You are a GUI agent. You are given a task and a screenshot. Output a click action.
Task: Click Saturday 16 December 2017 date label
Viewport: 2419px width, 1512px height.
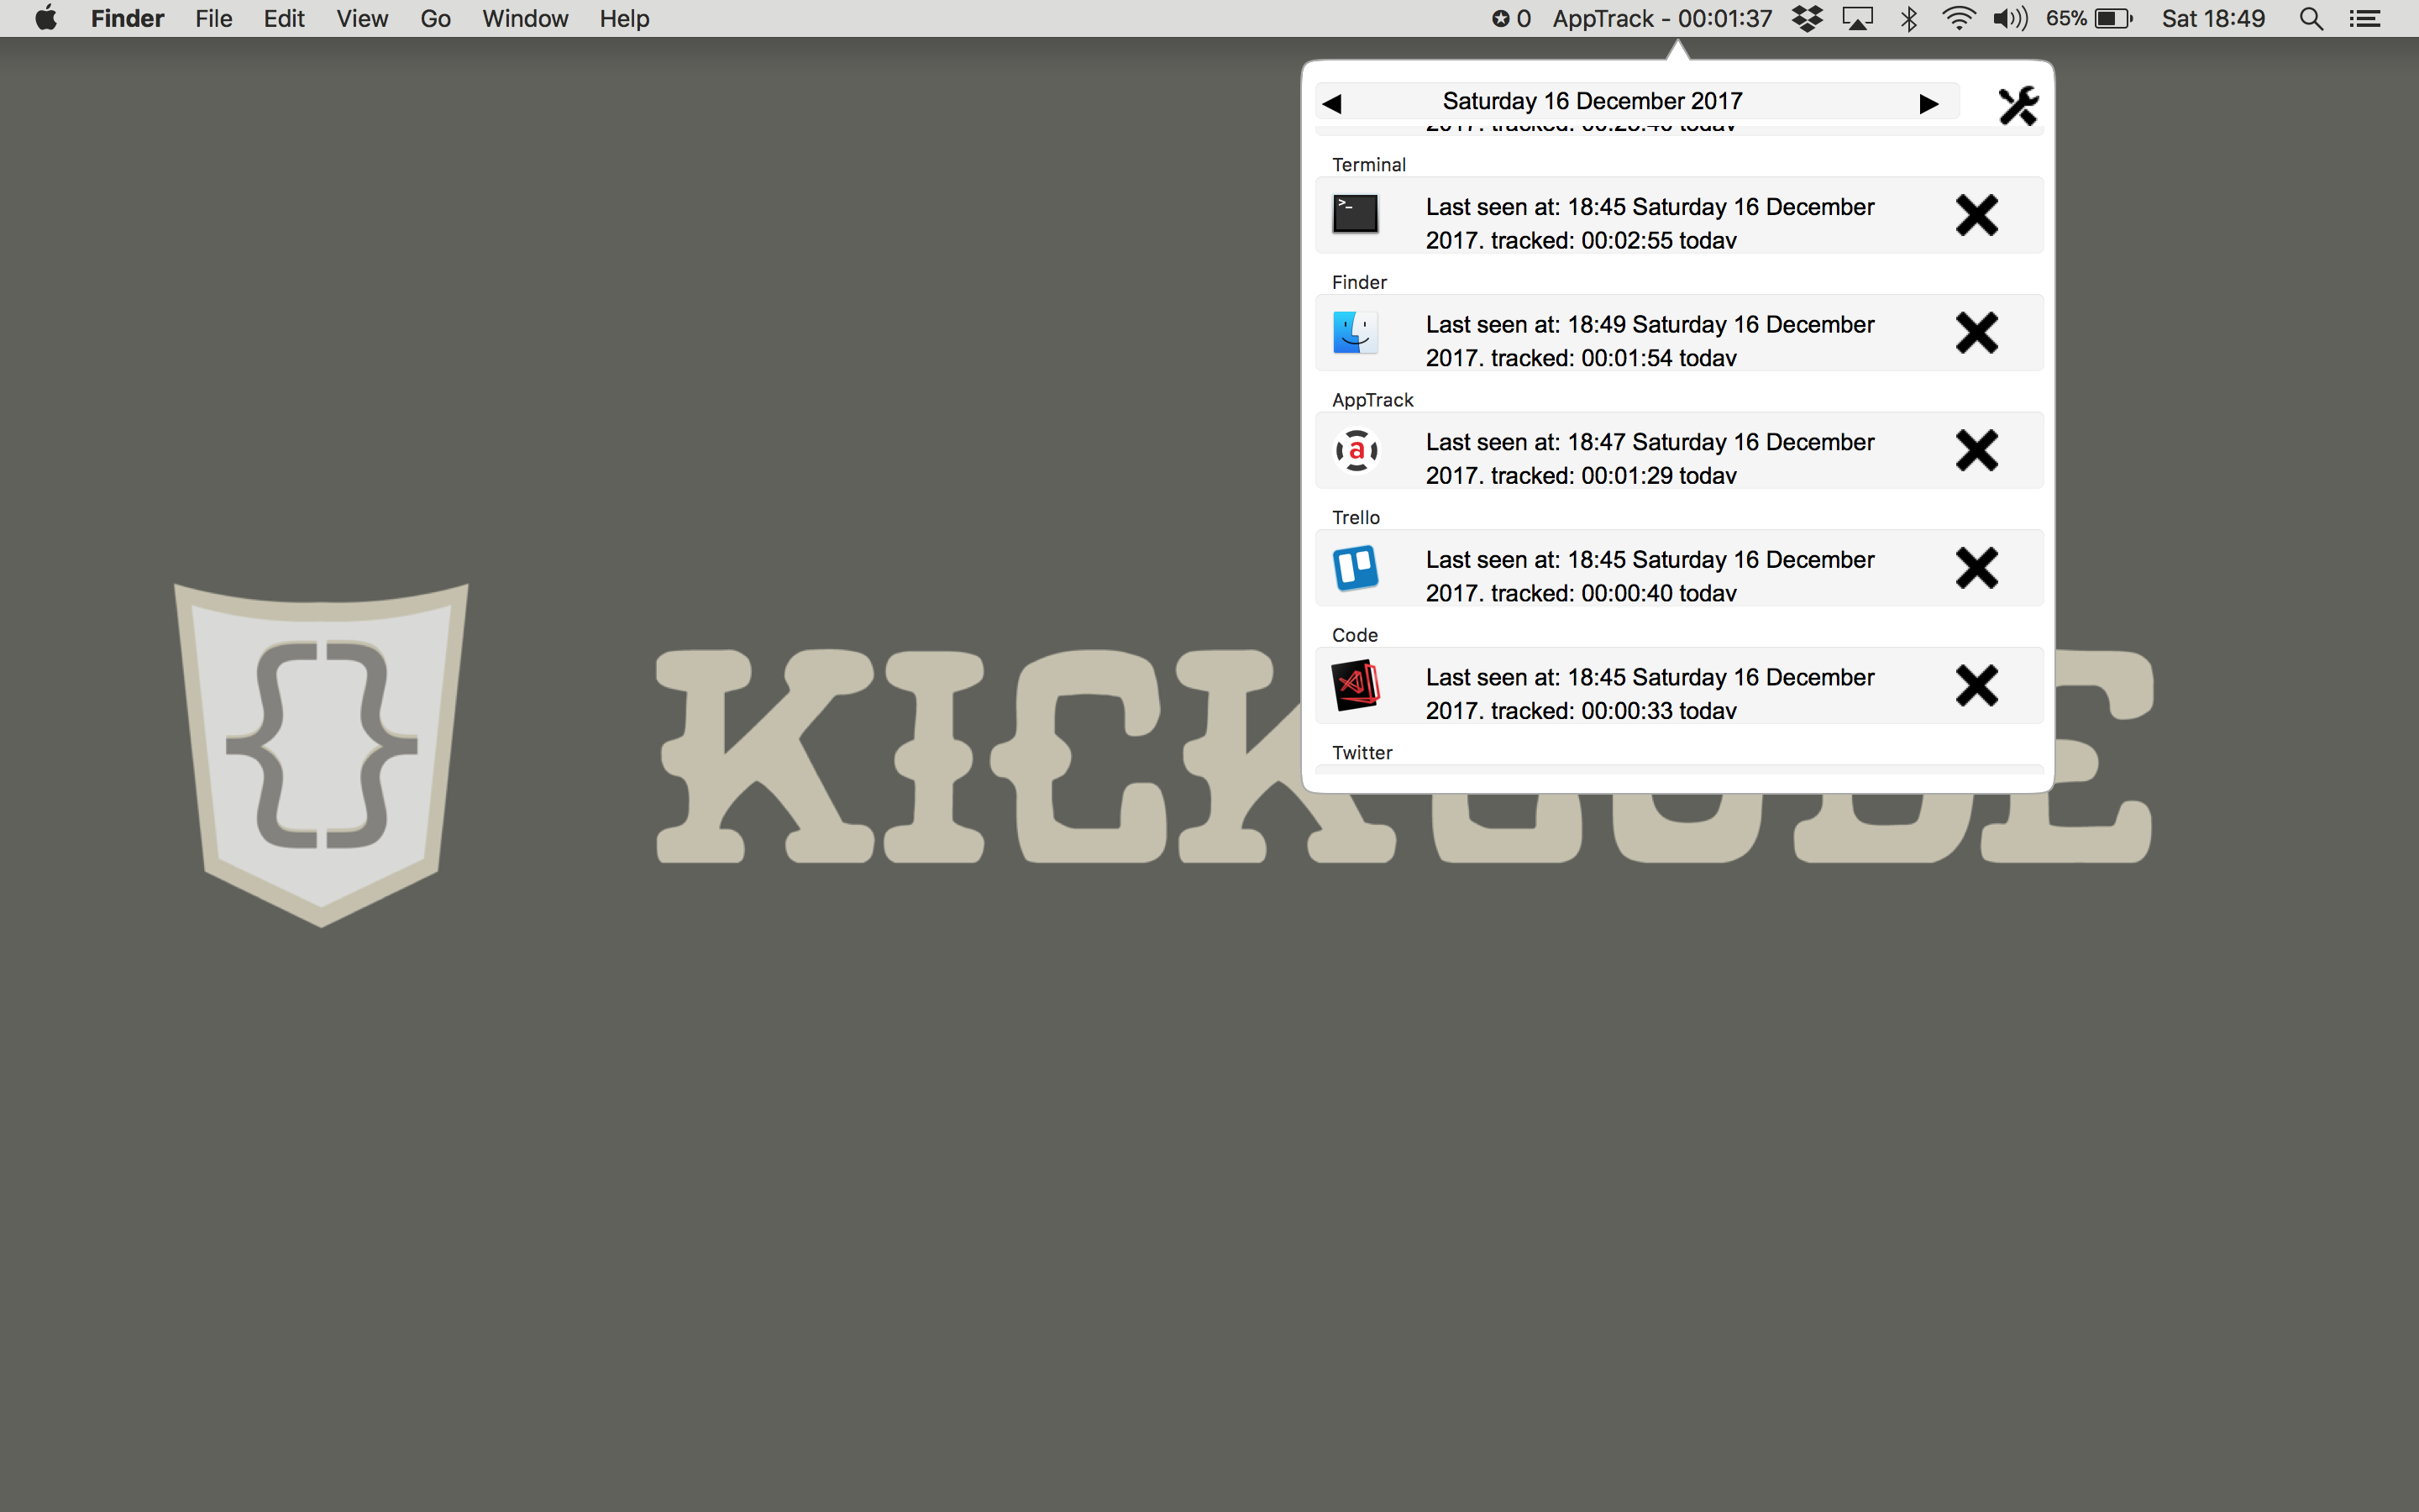coord(1592,101)
